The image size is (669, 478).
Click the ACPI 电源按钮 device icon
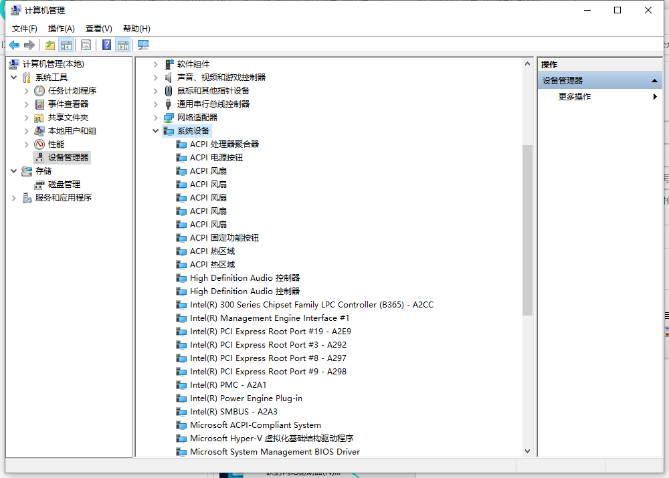pyautogui.click(x=181, y=158)
